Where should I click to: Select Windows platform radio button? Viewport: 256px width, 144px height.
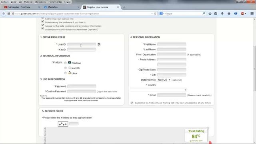(x=66, y=63)
